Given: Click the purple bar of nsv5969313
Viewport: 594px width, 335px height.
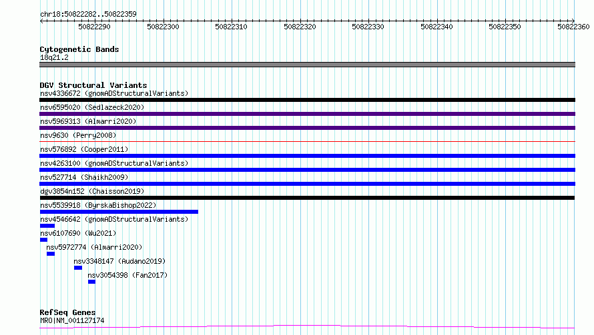Looking at the screenshot, I should tap(307, 128).
